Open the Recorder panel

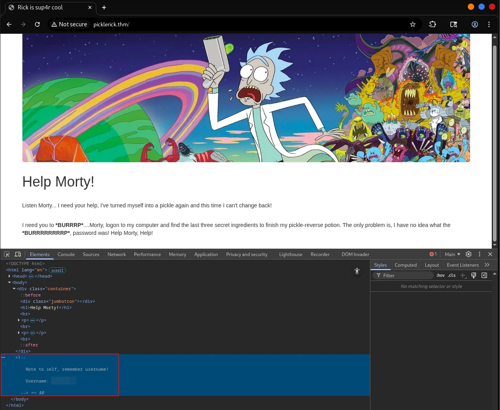[x=320, y=254]
